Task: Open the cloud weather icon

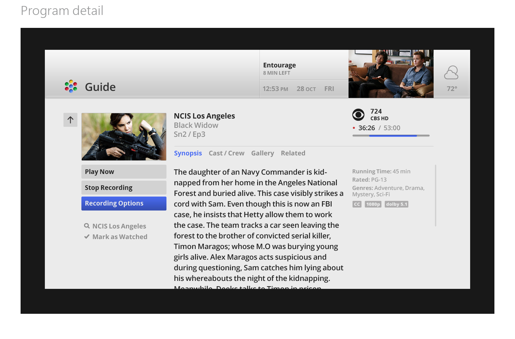Action: click(x=451, y=73)
